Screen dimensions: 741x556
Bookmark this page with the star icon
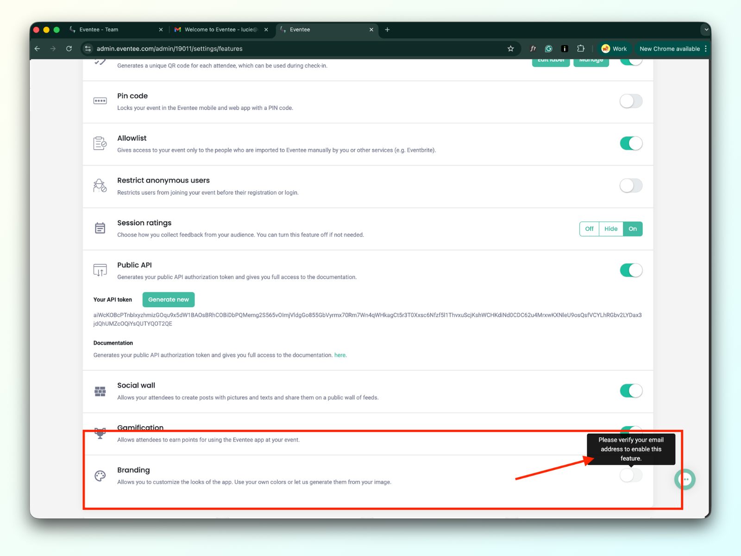pos(511,49)
